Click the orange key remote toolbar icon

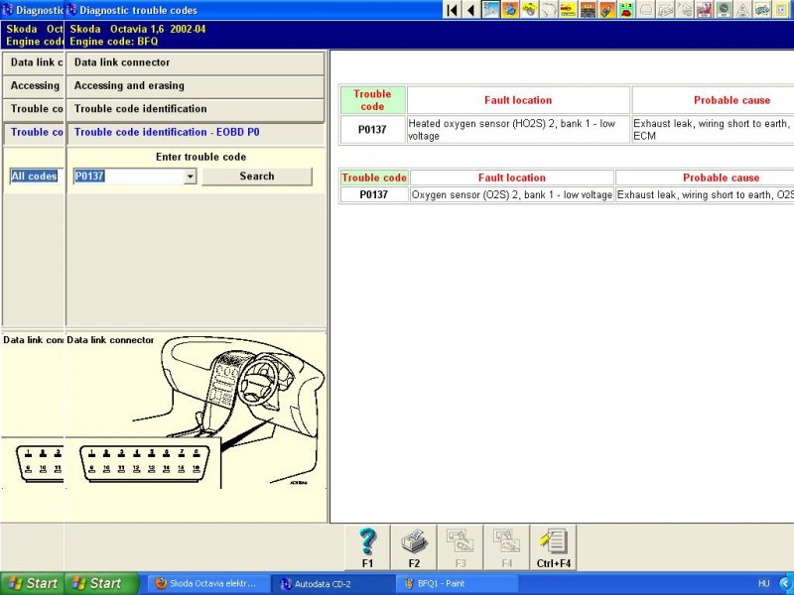[606, 10]
